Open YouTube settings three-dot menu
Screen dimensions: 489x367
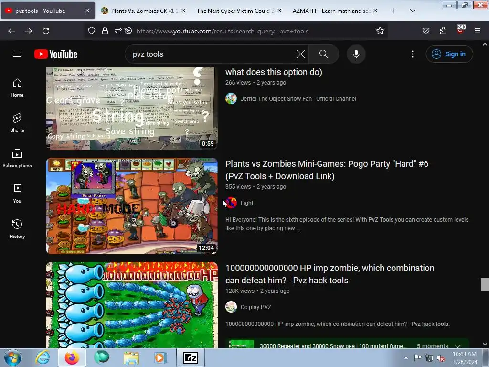coord(412,54)
